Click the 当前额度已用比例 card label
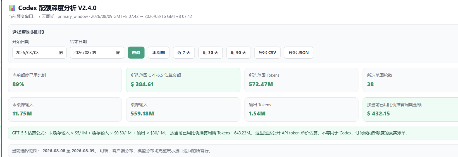 coord(29,75)
